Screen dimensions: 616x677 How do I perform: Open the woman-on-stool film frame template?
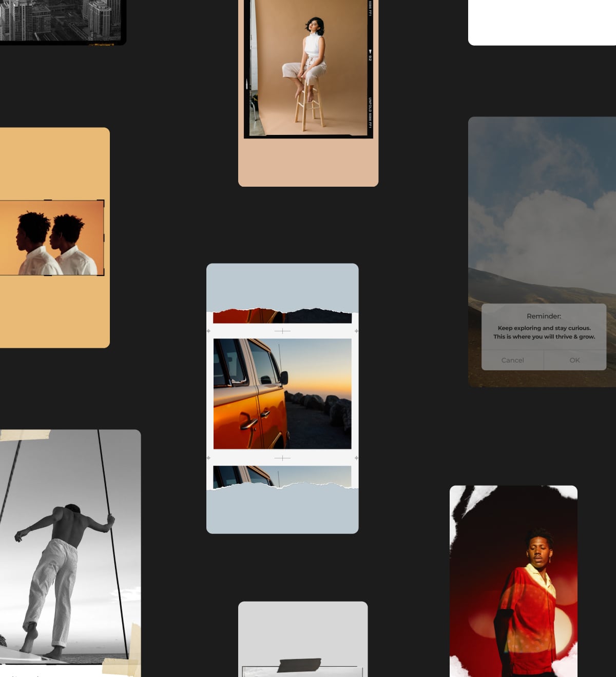pos(308,92)
